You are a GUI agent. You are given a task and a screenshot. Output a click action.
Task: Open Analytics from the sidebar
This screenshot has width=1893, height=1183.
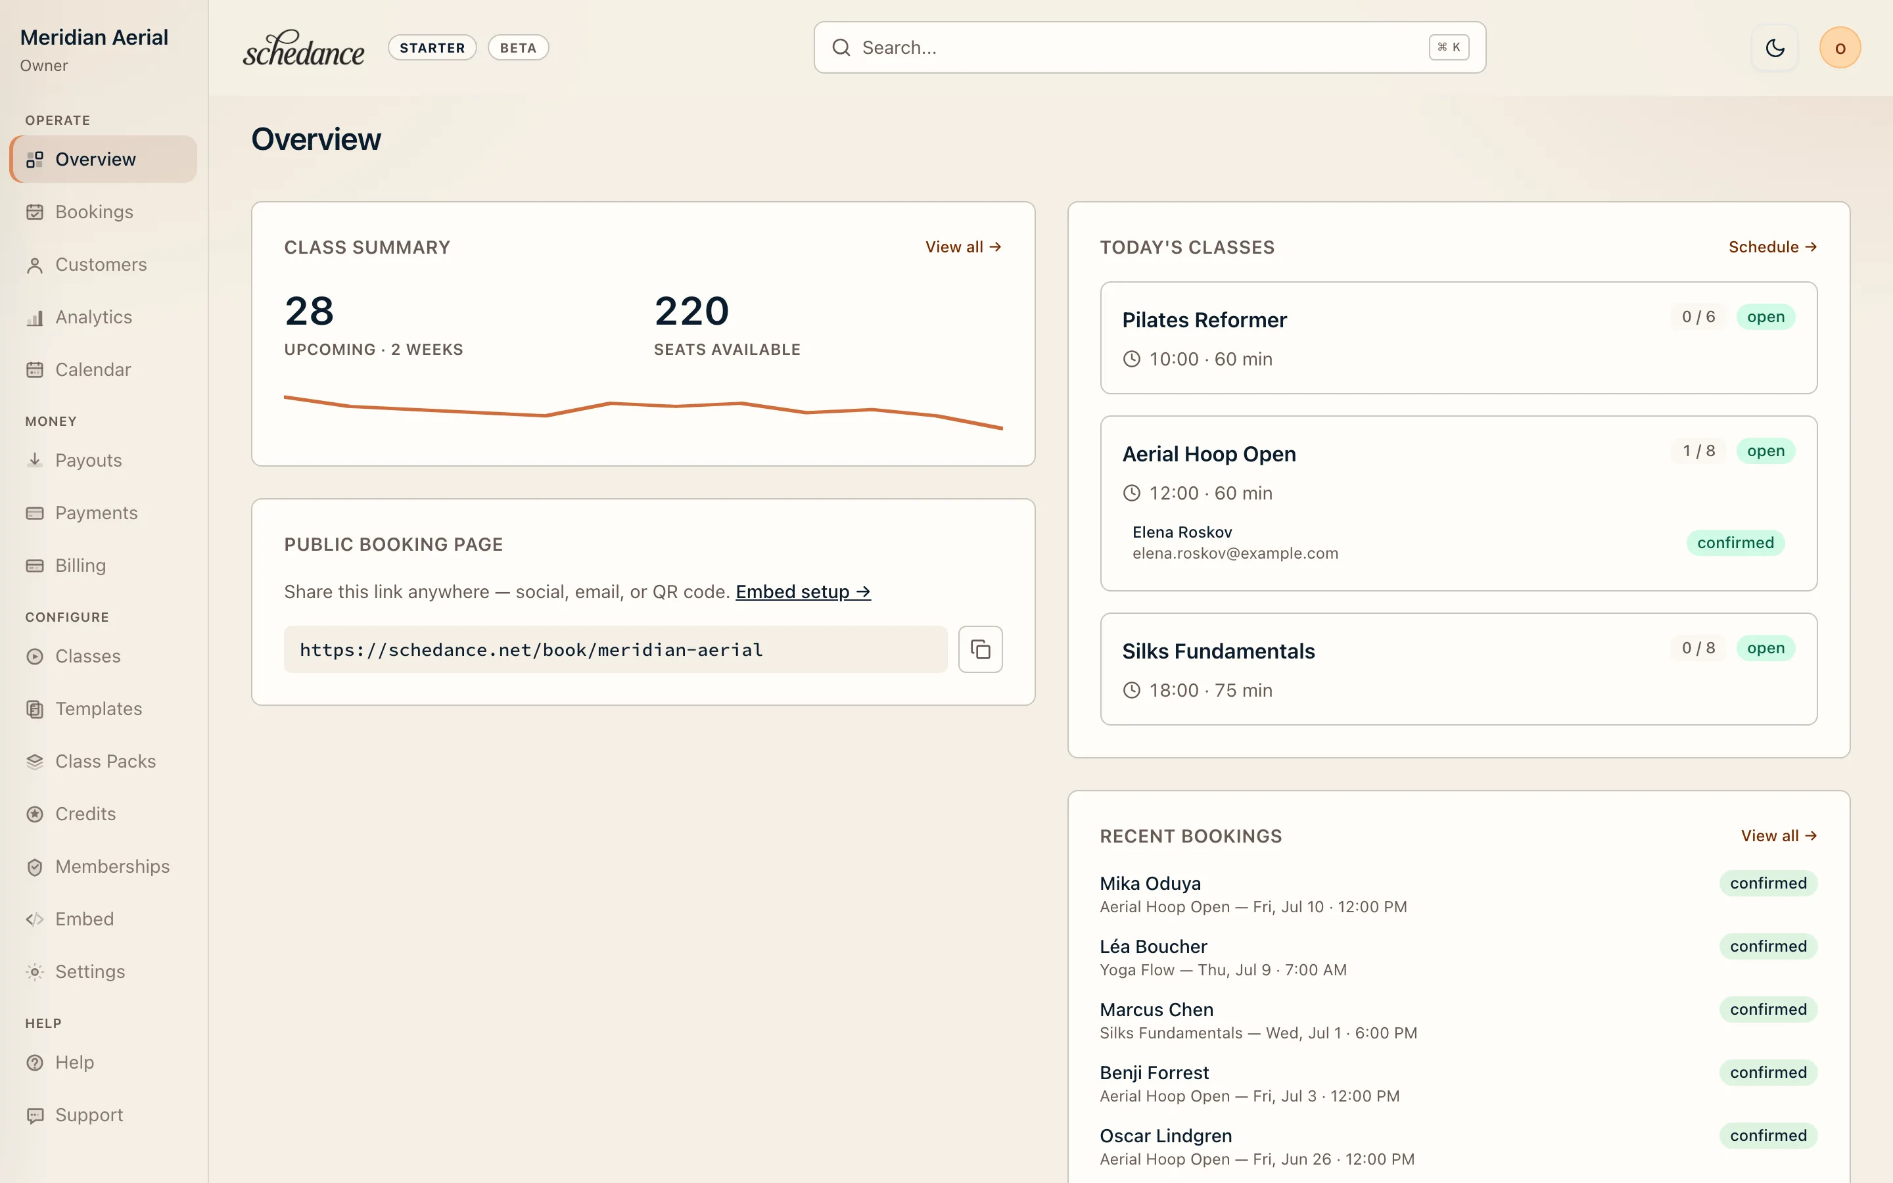(x=103, y=317)
